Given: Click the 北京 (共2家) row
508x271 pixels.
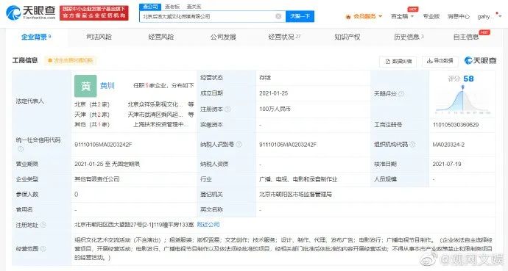Looking at the screenshot, I should pos(92,104).
